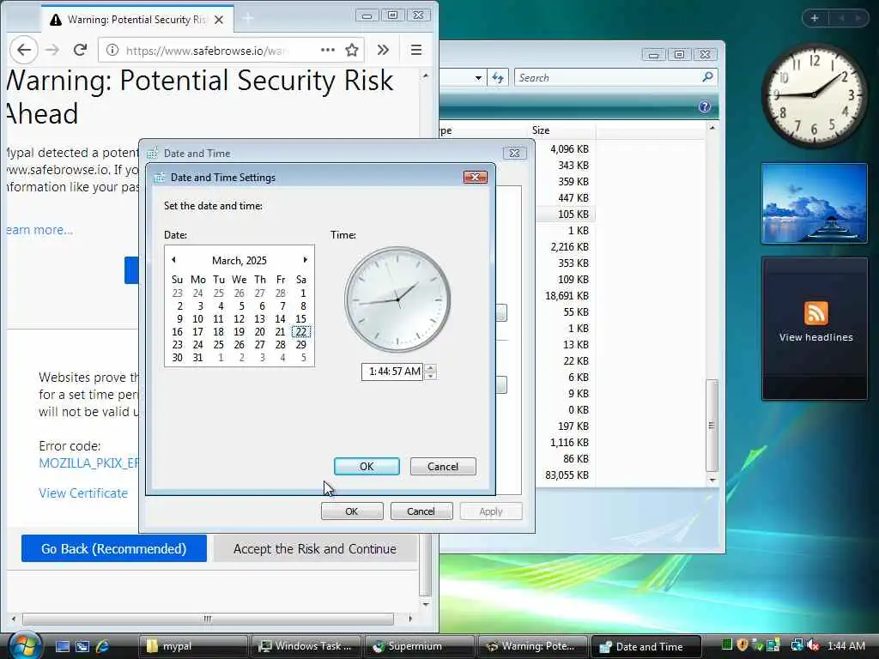Click the browser horizontal scrollbar thumb
The image size is (879, 659).
coord(208,619)
